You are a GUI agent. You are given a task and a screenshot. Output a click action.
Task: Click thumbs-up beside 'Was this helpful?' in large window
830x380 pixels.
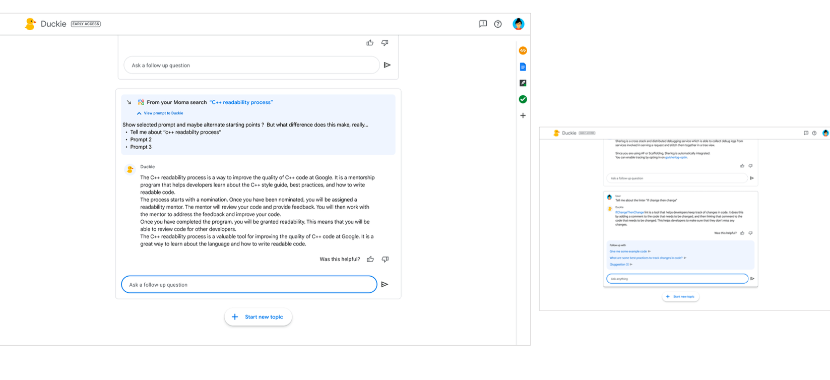click(370, 259)
